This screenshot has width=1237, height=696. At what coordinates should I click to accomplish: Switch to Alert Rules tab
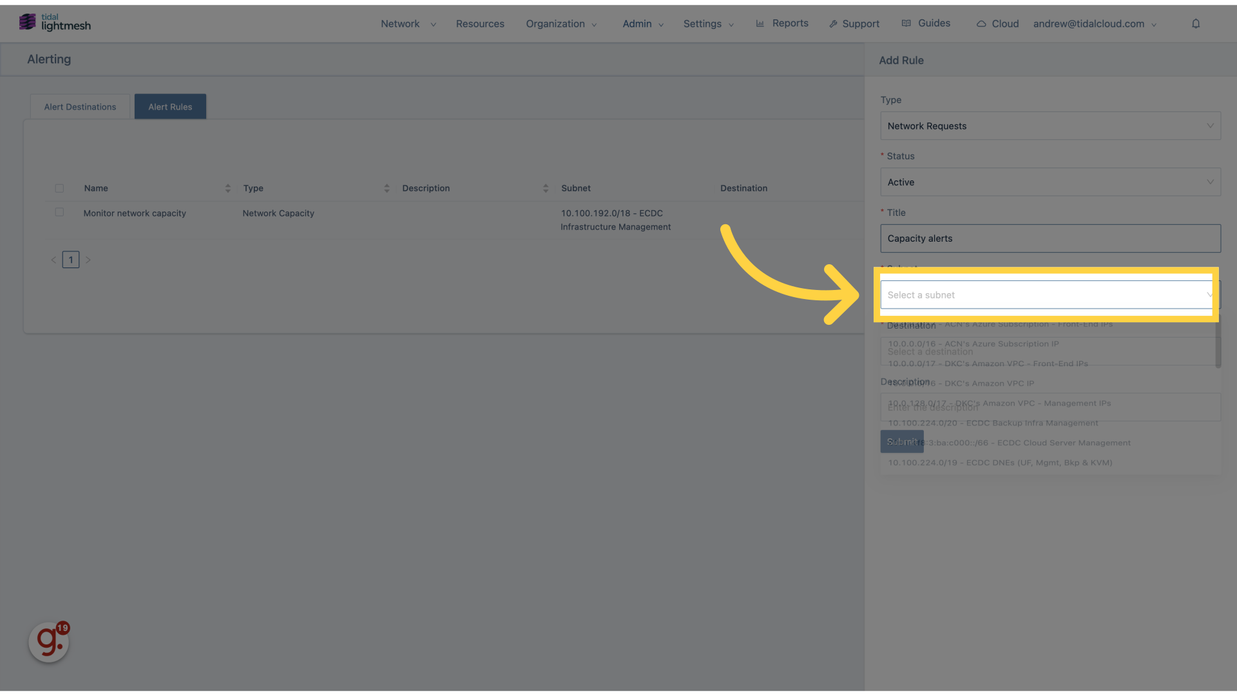point(170,106)
